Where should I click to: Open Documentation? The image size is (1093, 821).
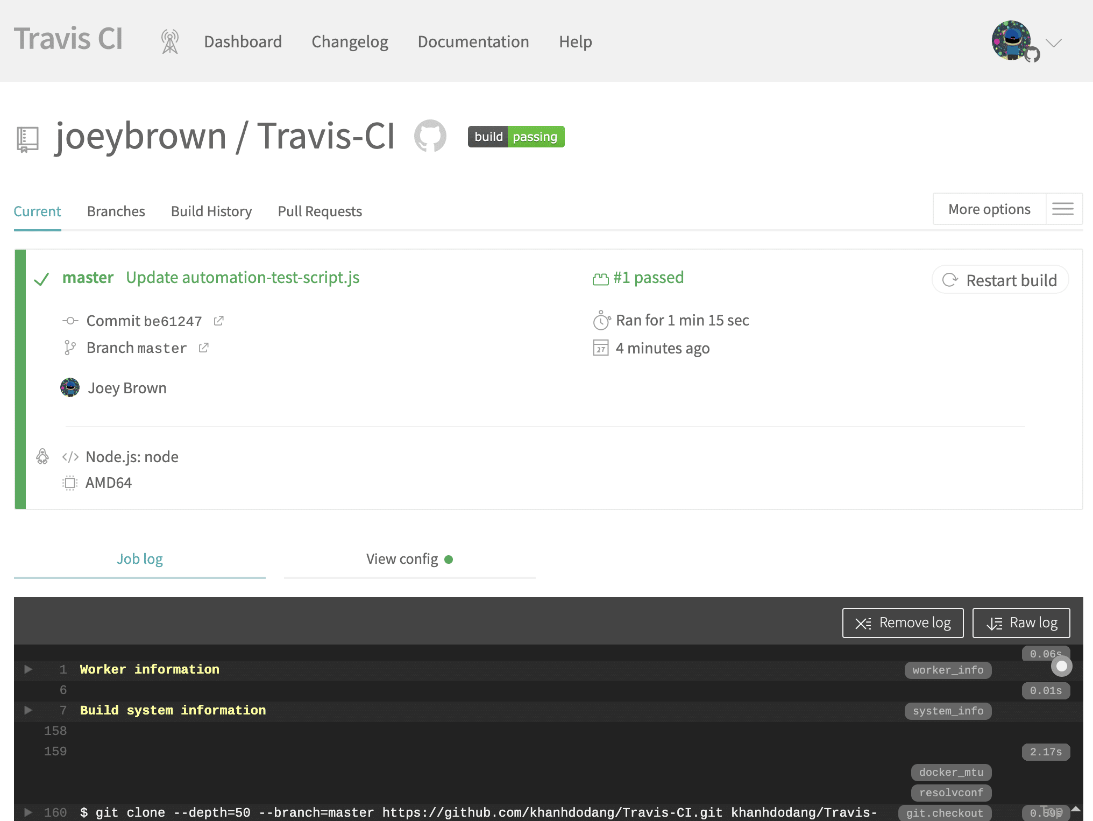pyautogui.click(x=473, y=41)
